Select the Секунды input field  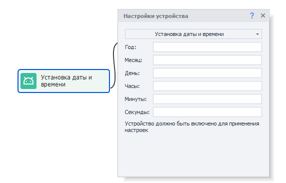point(207,112)
